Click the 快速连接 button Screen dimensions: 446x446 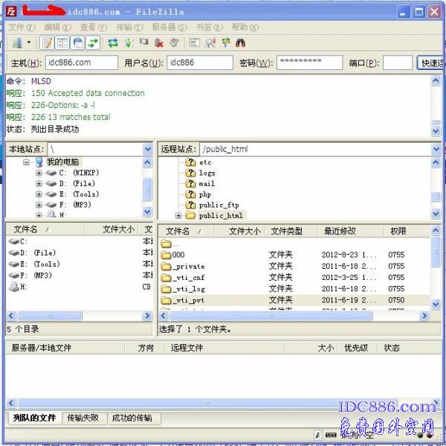(431, 63)
